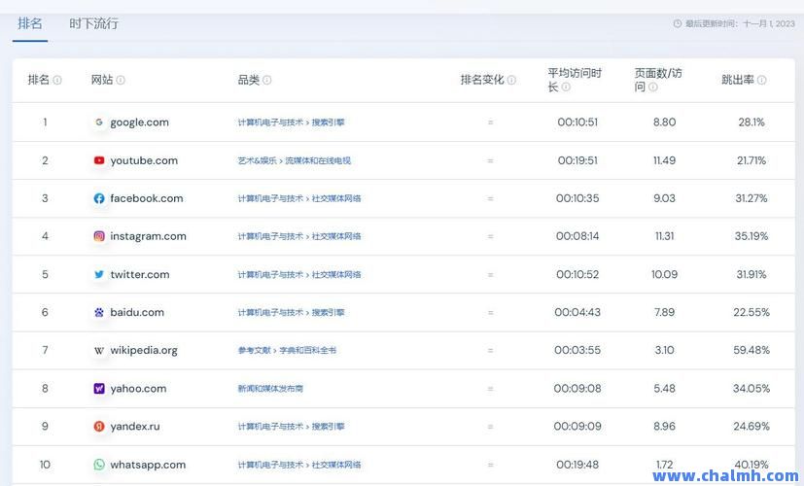
Task: Click whatsapp.com's 社交媒体网络 category link
Action: point(336,465)
